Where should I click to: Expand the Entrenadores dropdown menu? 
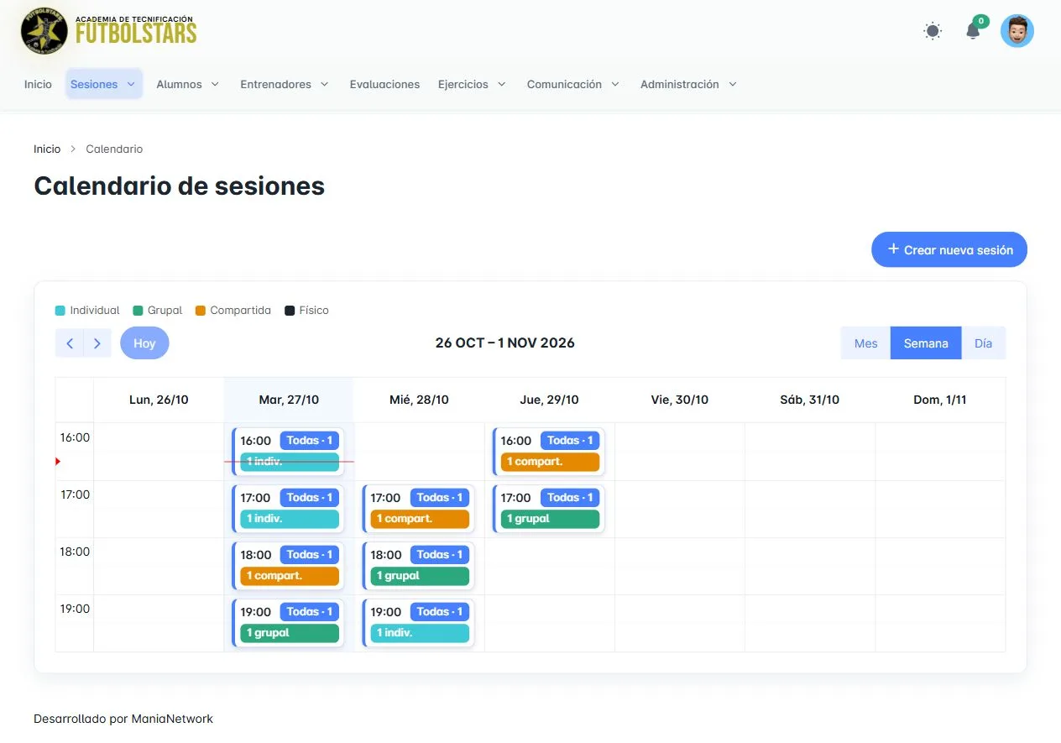pos(285,84)
